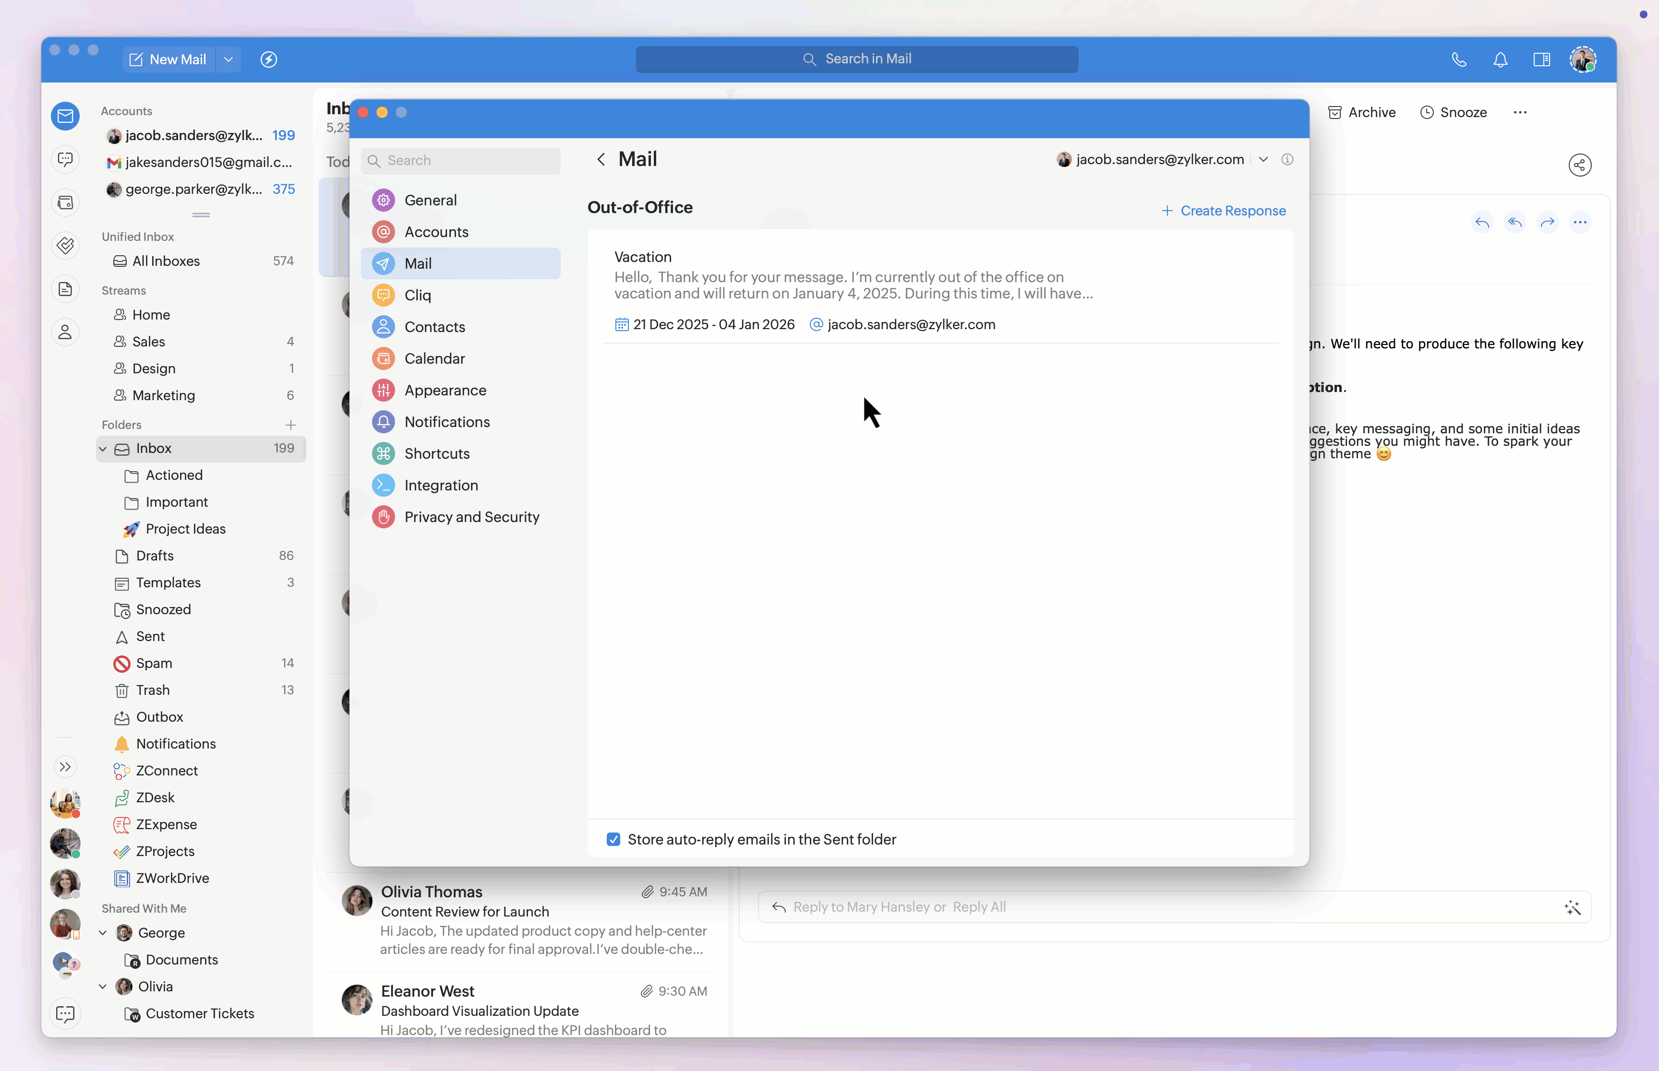1659x1071 pixels.
Task: Open the Calendar icon in left rail
Action: pos(65,203)
